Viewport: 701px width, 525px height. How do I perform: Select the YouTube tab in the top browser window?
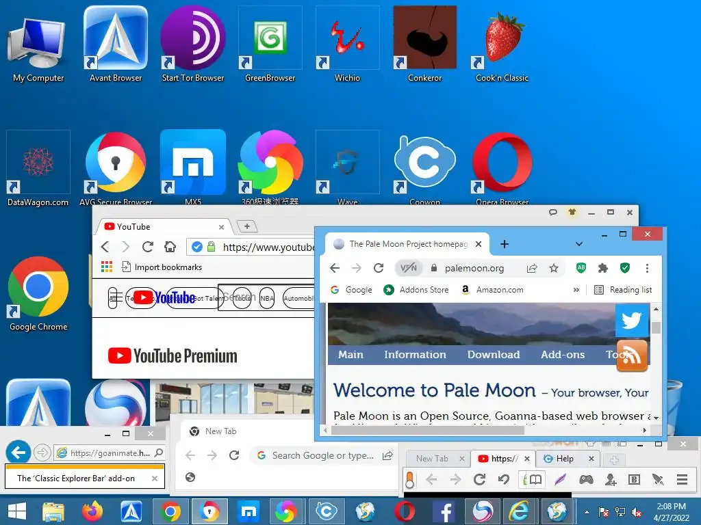[164, 227]
